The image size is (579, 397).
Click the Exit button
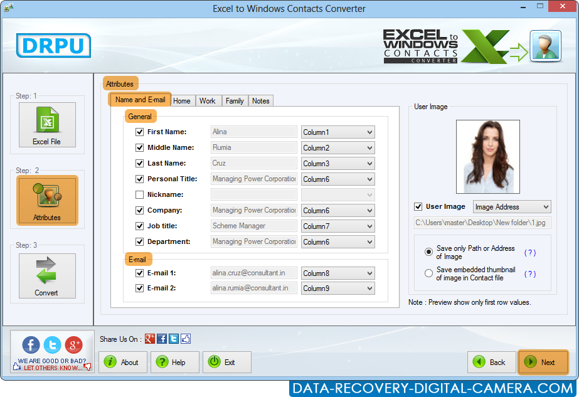[x=226, y=362]
